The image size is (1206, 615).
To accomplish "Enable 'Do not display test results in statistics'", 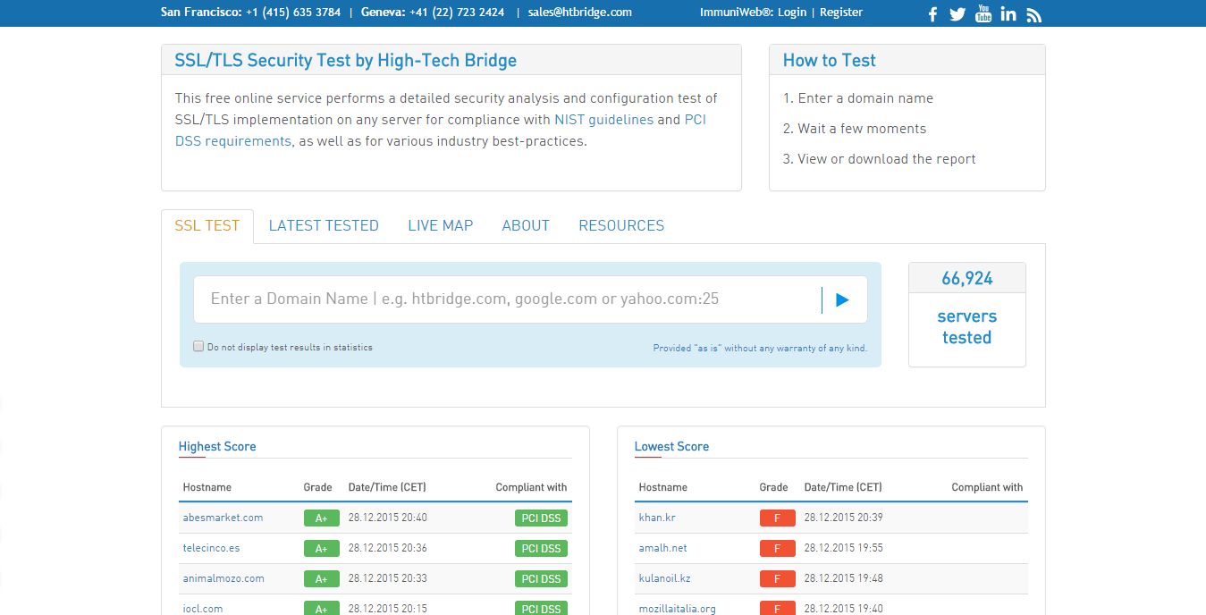I will [x=198, y=346].
